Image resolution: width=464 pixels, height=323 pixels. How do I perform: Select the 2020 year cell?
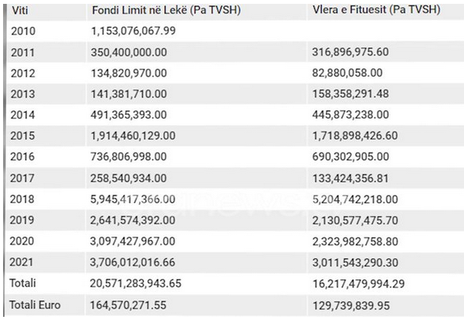pyautogui.click(x=24, y=241)
